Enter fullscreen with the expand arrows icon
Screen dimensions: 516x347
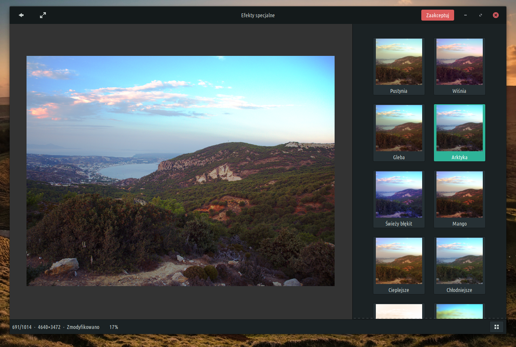[x=43, y=16]
